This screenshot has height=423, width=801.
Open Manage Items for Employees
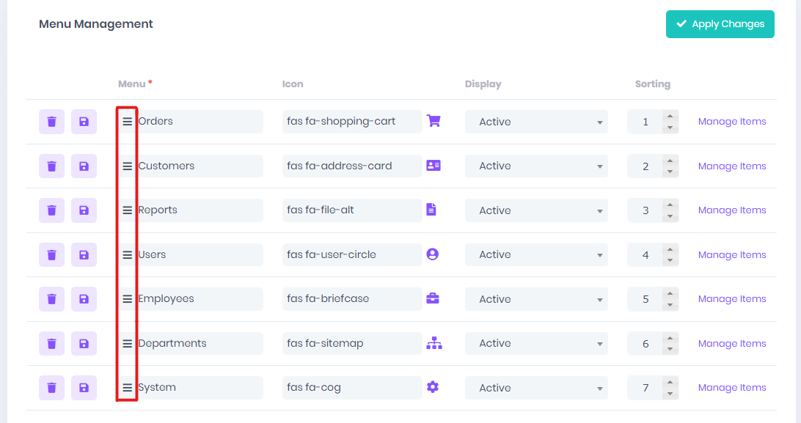click(732, 299)
